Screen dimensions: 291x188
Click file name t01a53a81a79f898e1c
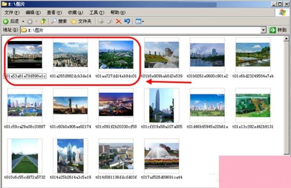click(x=25, y=76)
